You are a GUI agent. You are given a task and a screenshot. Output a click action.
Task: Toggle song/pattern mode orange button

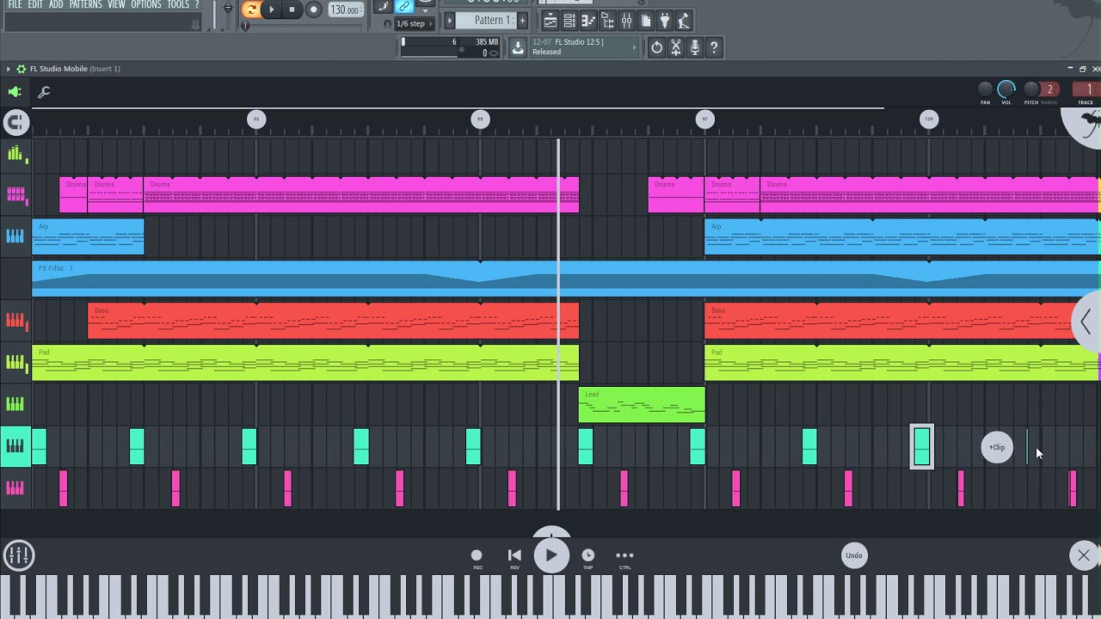click(251, 9)
